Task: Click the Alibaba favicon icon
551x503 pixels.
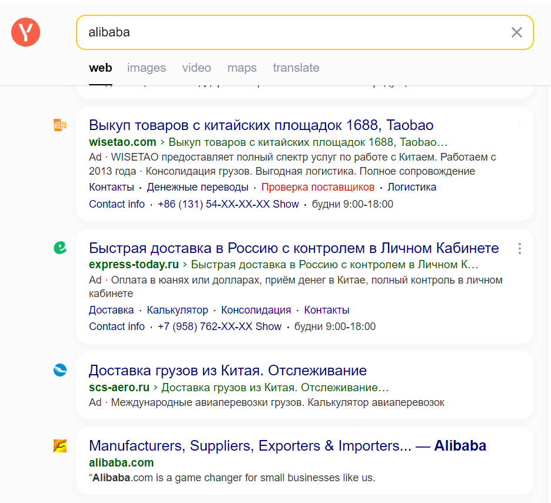Action: click(60, 446)
